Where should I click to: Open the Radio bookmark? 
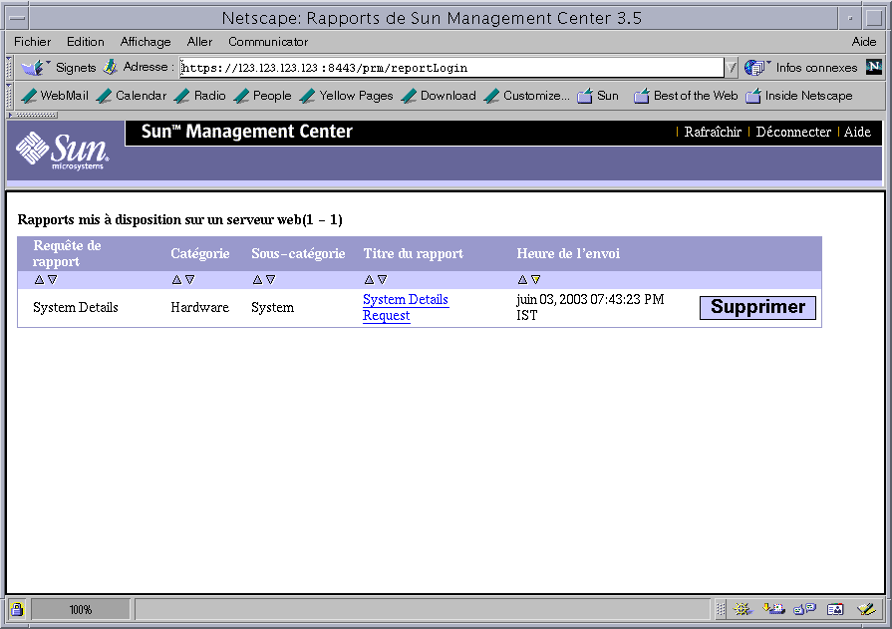pos(200,96)
